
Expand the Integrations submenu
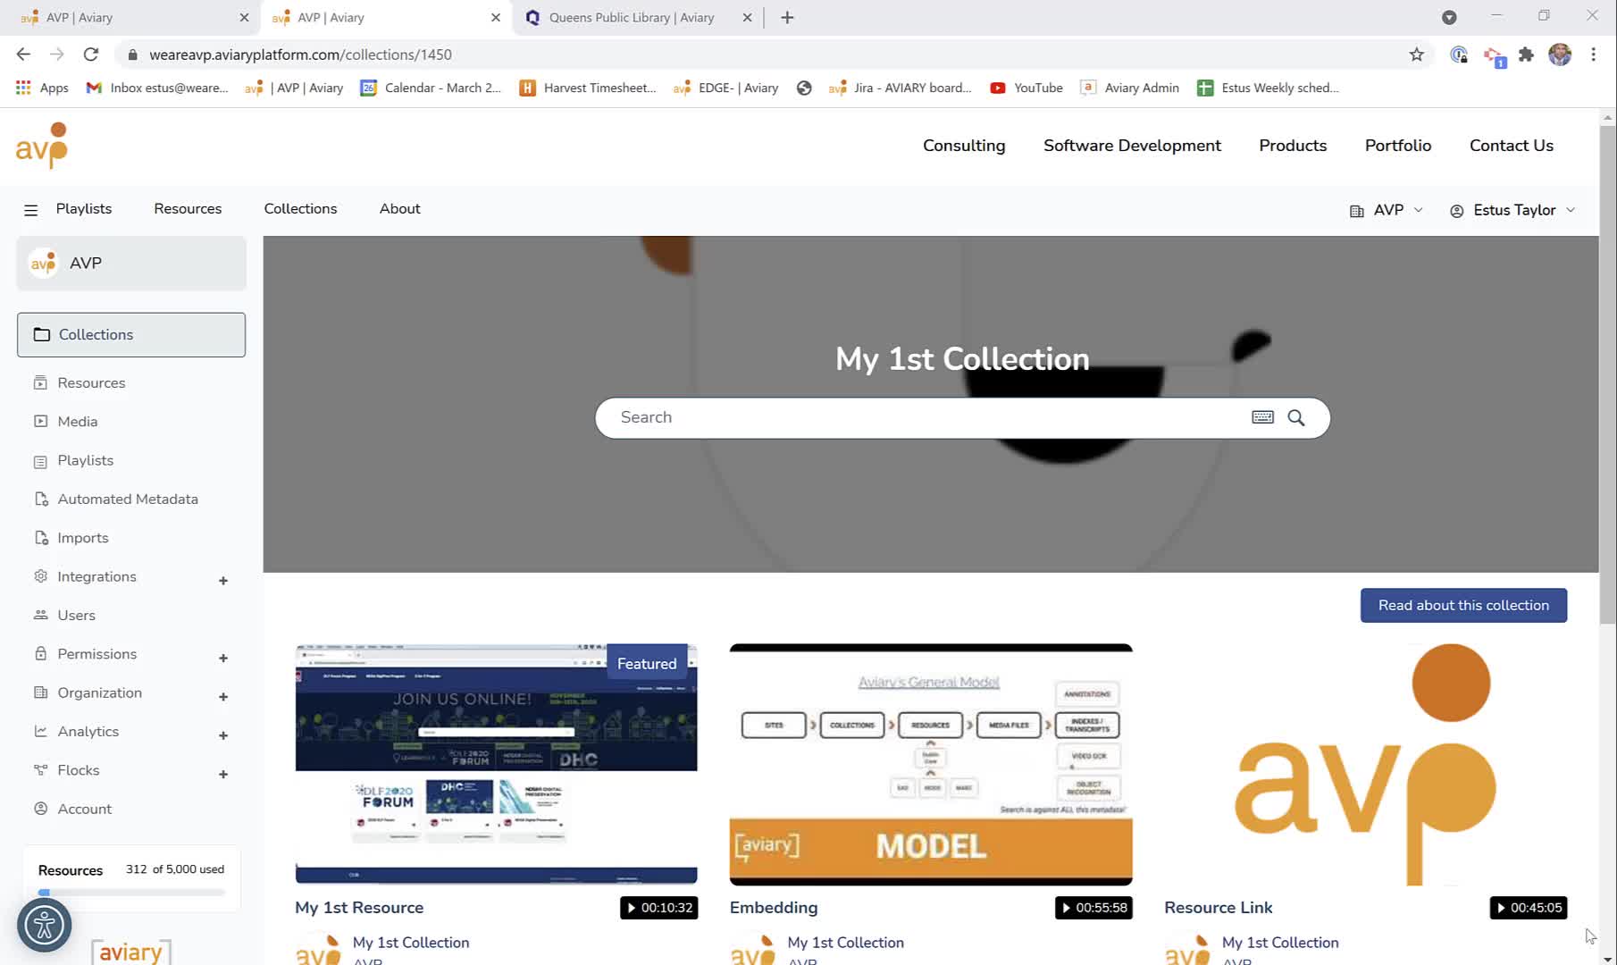(x=223, y=580)
